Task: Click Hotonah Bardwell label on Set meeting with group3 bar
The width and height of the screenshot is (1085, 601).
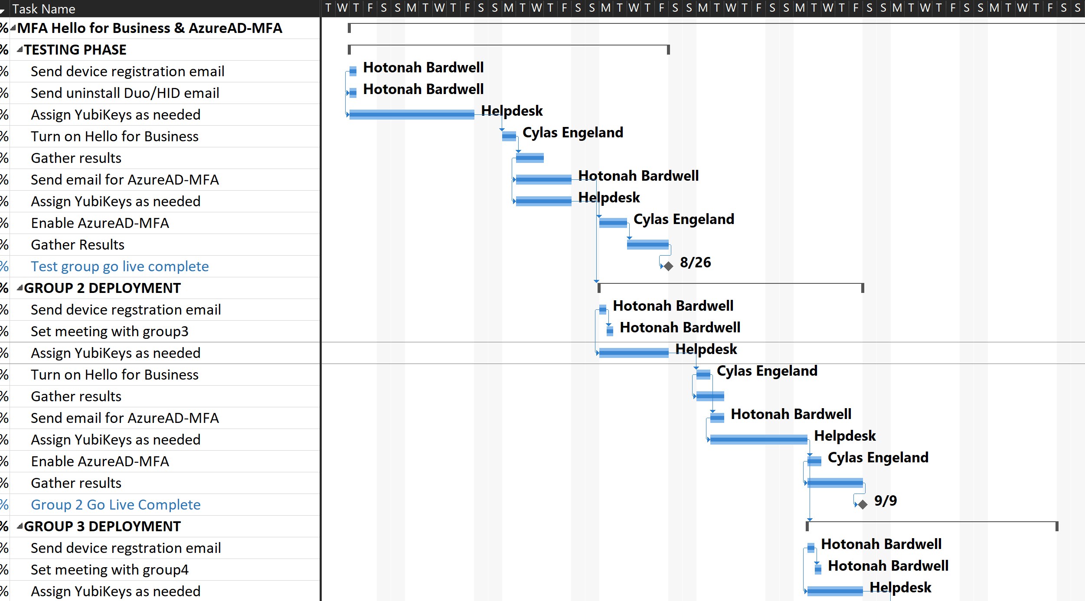Action: tap(680, 328)
